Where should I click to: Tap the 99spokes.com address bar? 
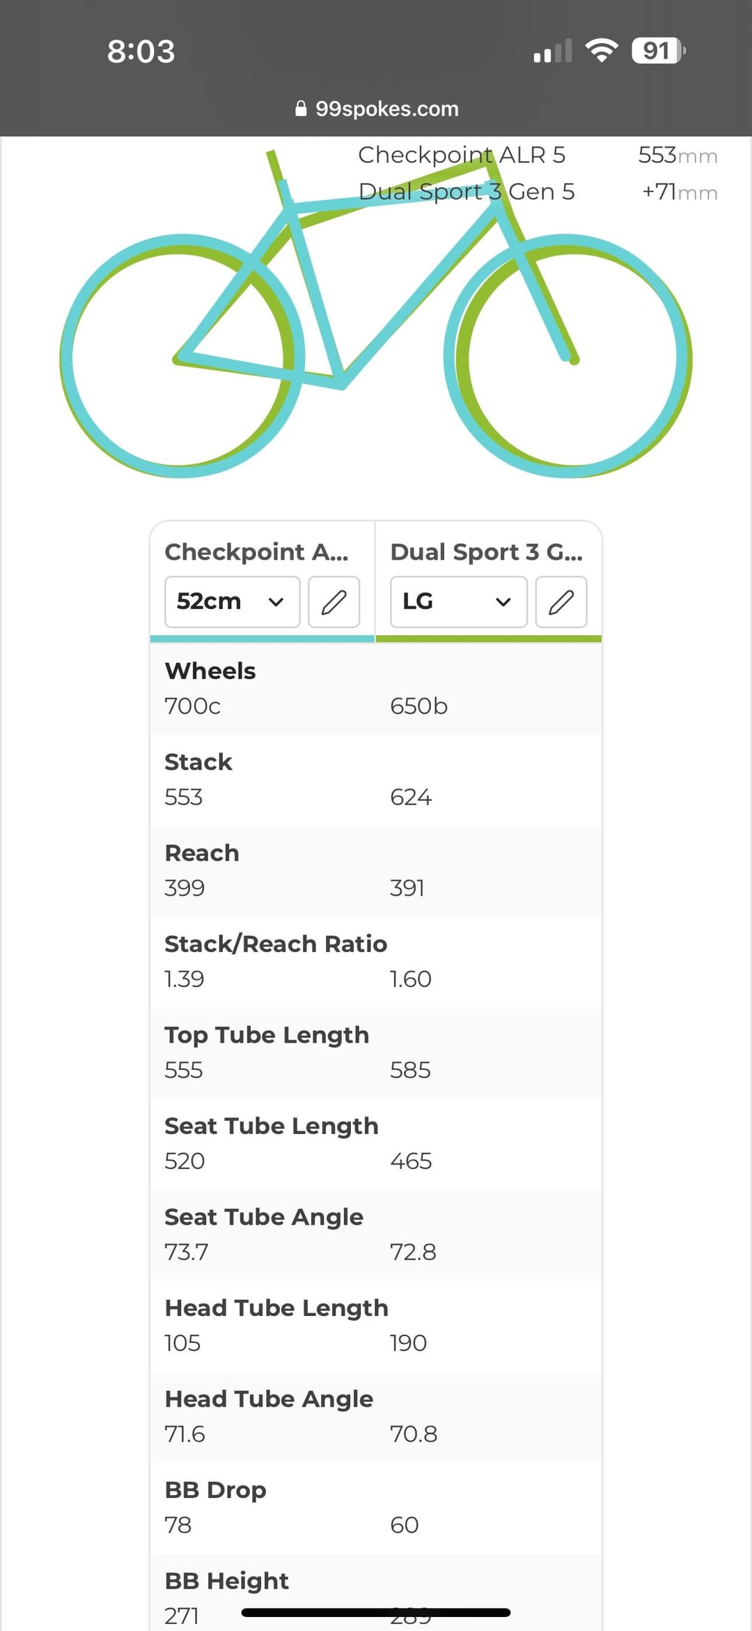pyautogui.click(x=386, y=109)
